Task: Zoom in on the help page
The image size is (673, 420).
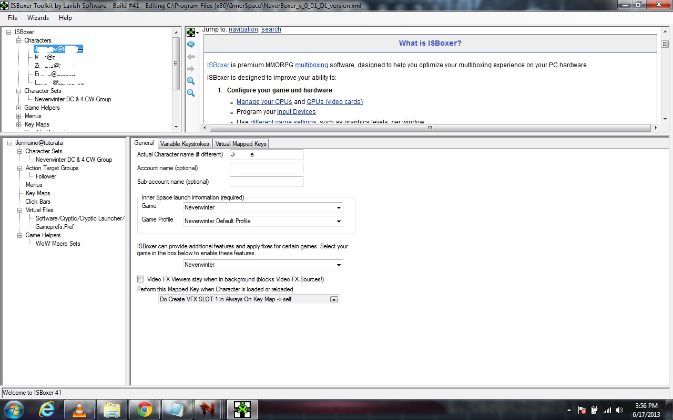Action: coord(191,81)
